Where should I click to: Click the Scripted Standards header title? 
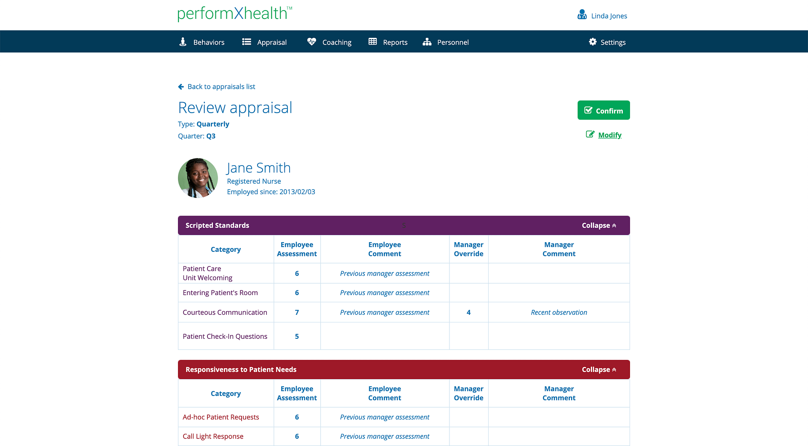click(x=217, y=225)
